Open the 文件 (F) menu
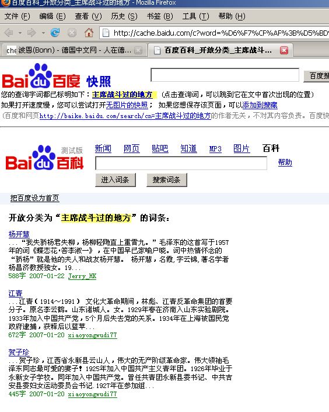Screen dimensions: 329x412 coord(17,16)
